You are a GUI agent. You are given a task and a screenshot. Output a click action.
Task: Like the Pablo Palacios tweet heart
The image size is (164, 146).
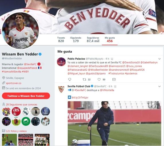pos(99,79)
